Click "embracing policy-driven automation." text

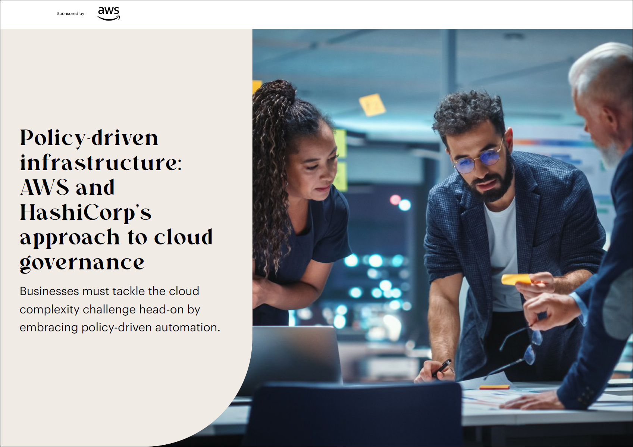[x=120, y=327]
